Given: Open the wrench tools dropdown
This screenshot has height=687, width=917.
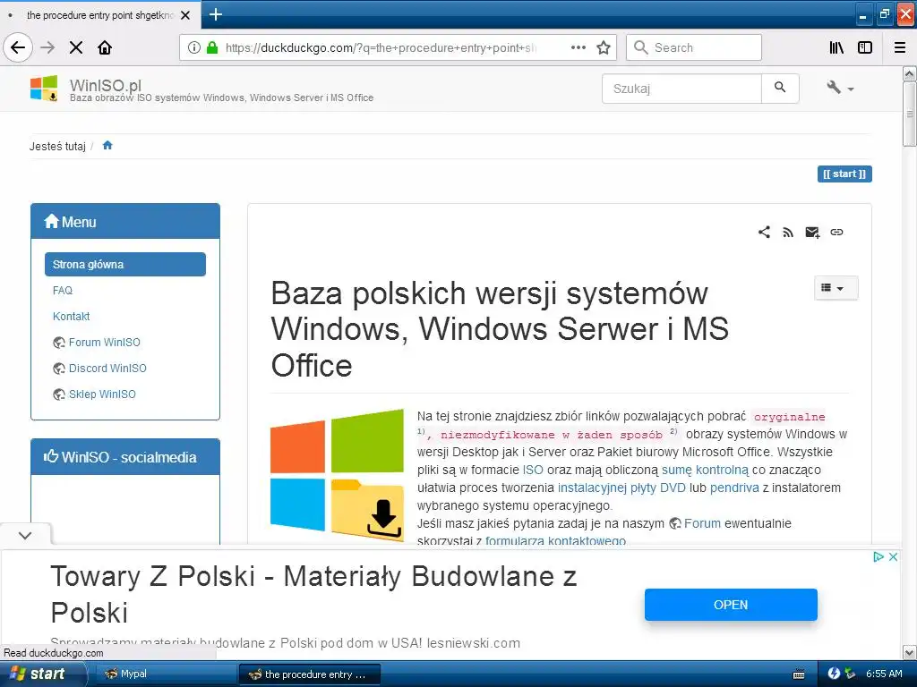Looking at the screenshot, I should coord(840,89).
